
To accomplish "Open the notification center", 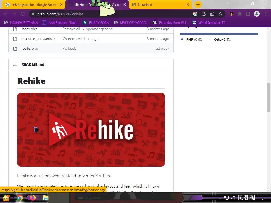I will point(262,198).
